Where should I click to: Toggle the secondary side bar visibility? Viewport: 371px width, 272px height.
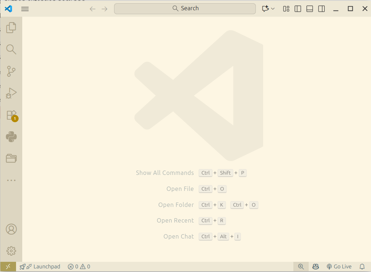click(x=321, y=9)
